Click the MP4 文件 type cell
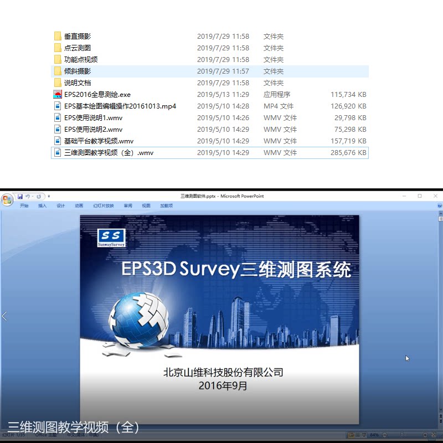Viewport: 443px width, 443px height. click(x=279, y=106)
